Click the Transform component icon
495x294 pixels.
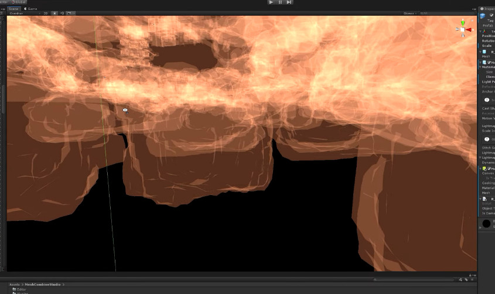coord(484,31)
